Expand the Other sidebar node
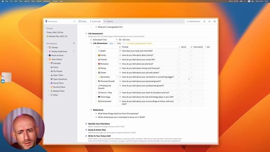The image size is (270, 152). pos(49,95)
